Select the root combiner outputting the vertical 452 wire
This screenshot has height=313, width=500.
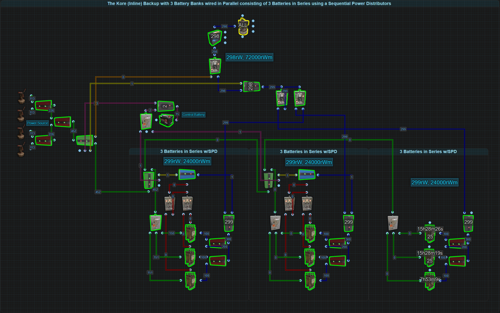click(x=62, y=122)
